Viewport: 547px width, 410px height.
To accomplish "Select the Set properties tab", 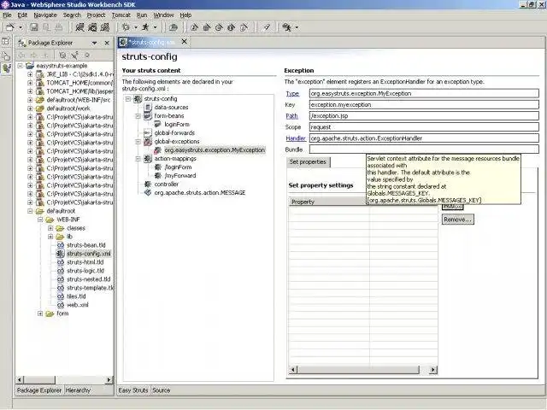I will (x=308, y=162).
